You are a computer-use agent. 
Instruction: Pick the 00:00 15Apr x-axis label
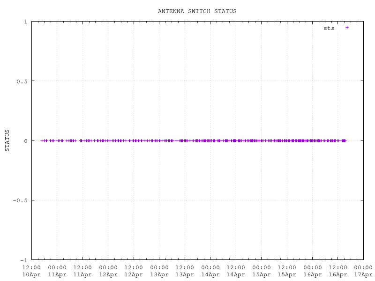[x=262, y=271]
